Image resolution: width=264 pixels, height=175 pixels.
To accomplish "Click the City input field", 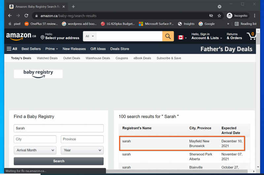I will [35, 139].
